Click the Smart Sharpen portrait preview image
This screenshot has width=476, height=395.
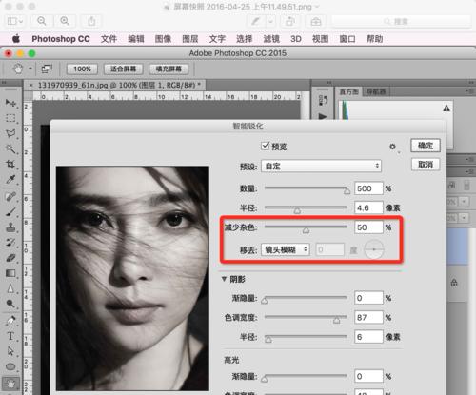tap(132, 278)
